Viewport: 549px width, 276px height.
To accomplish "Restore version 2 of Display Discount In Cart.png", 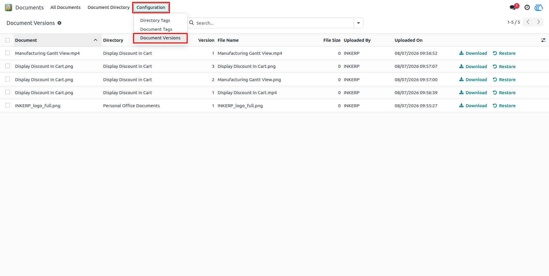I will tap(504, 79).
